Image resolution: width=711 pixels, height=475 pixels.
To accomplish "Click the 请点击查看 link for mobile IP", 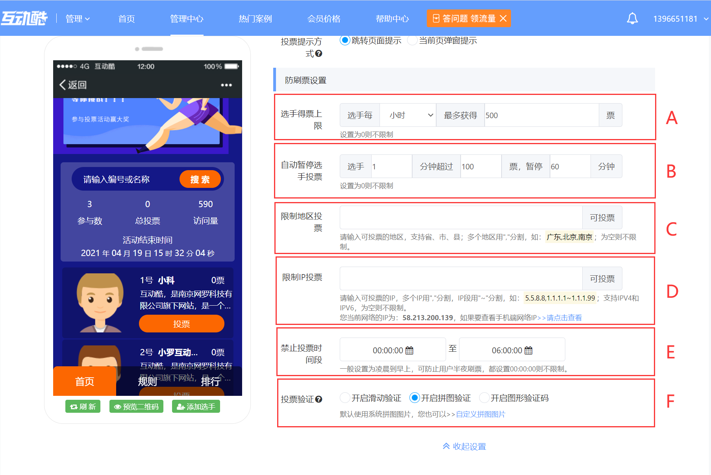I will point(564,317).
